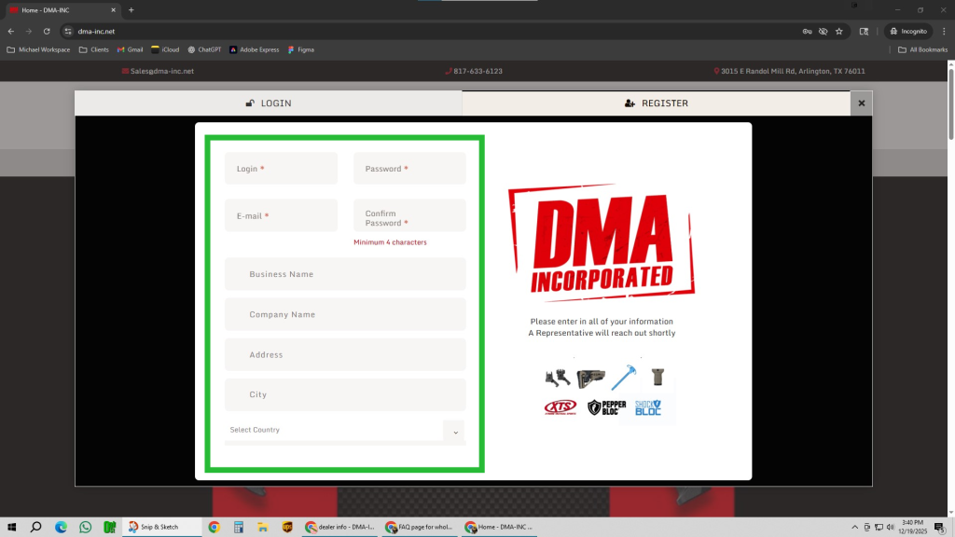The height and width of the screenshot is (537, 955).
Task: Open the All Bookmarks folder
Action: click(x=922, y=49)
